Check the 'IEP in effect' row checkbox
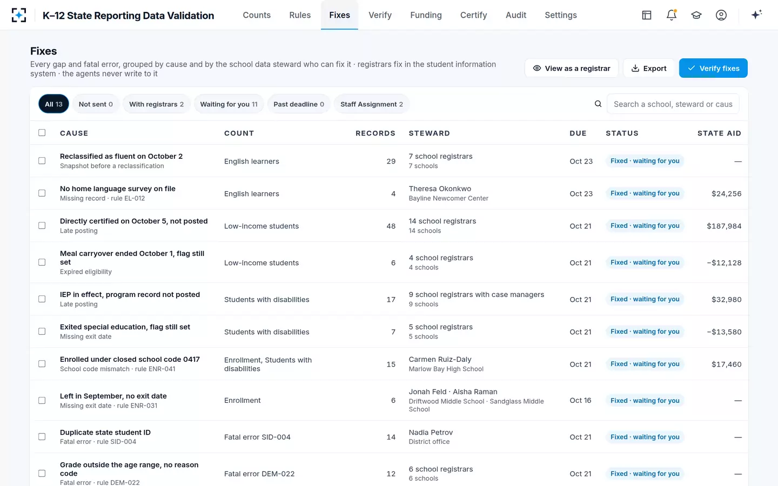The width and height of the screenshot is (778, 486). 42,299
